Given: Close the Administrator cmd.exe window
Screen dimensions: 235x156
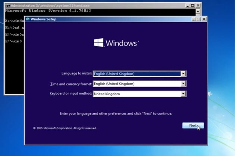Looking at the screenshot, I should [198, 6].
